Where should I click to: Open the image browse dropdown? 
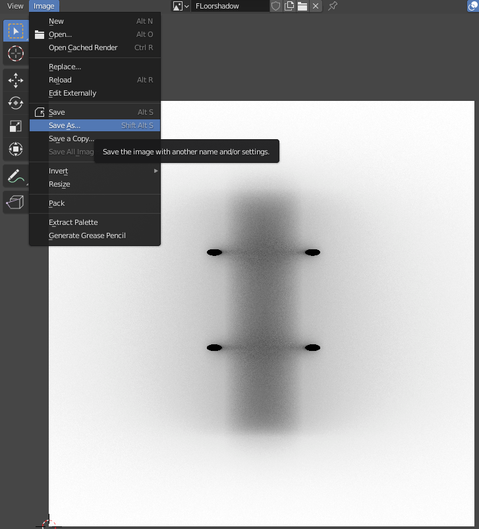coord(181,6)
